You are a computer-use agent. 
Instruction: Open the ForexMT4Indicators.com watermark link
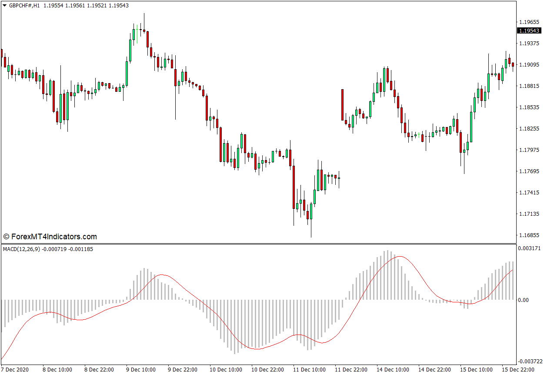(x=50, y=237)
